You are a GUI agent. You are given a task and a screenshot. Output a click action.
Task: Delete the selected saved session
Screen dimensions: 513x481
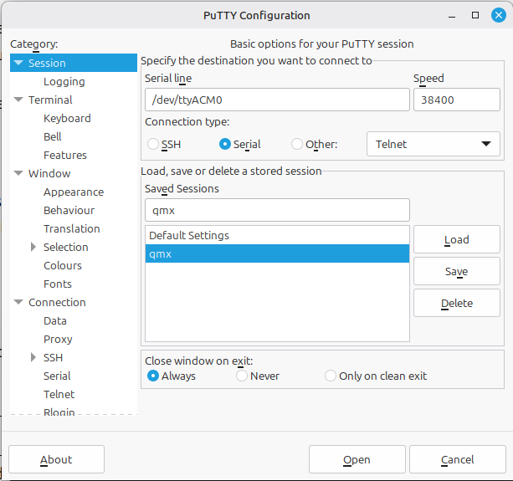tap(456, 303)
